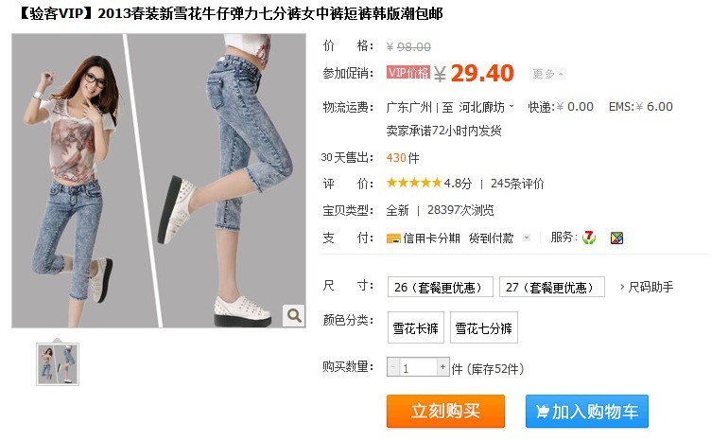711x441 pixels.
Task: Click the 7-day return service icon
Action: [589, 238]
